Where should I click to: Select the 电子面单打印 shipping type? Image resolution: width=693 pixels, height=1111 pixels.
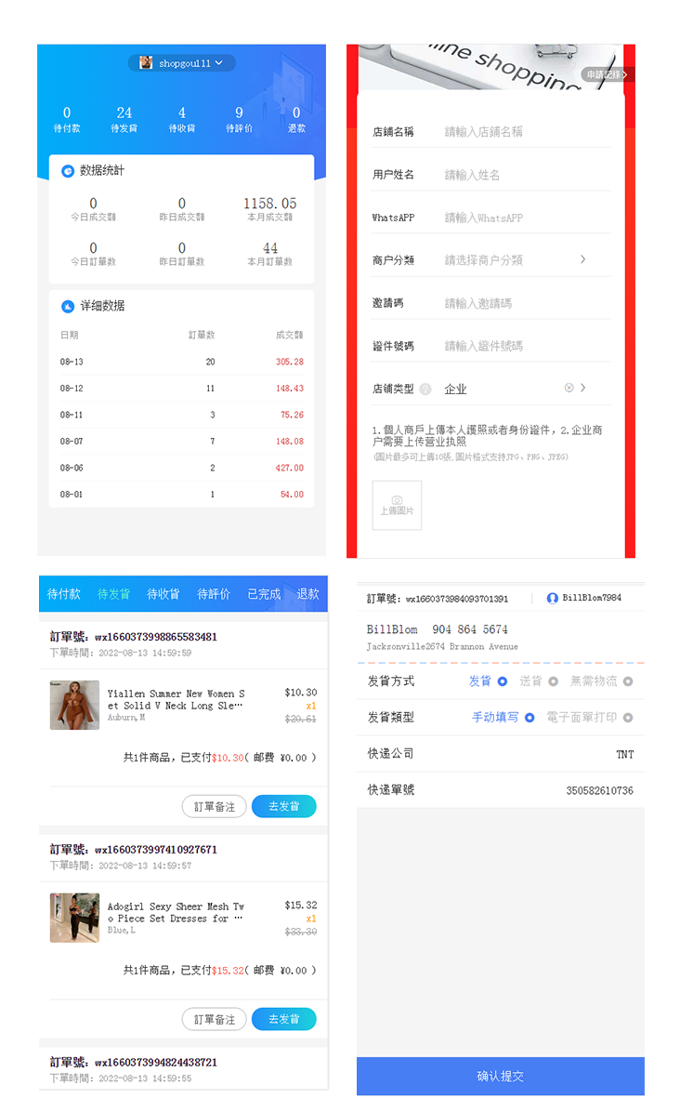(628, 718)
